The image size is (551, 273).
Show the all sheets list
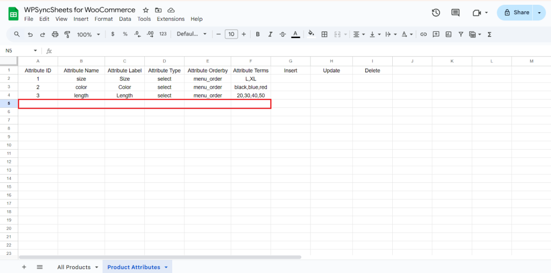[x=40, y=267]
